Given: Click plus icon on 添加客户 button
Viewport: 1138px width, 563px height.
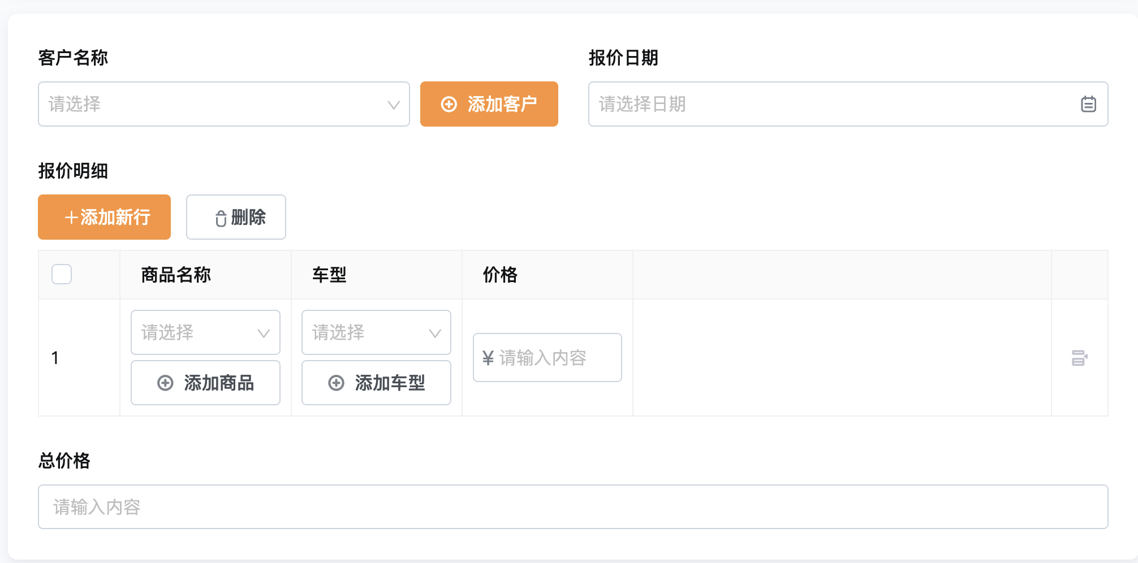Looking at the screenshot, I should pyautogui.click(x=449, y=104).
